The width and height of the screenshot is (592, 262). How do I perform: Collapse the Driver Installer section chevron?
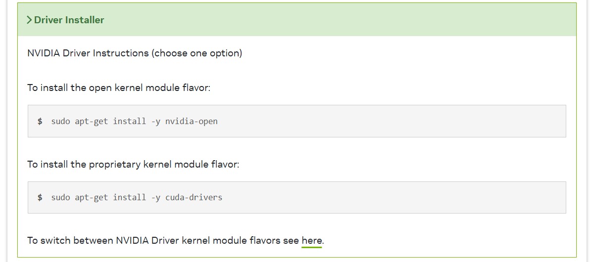[x=29, y=20]
